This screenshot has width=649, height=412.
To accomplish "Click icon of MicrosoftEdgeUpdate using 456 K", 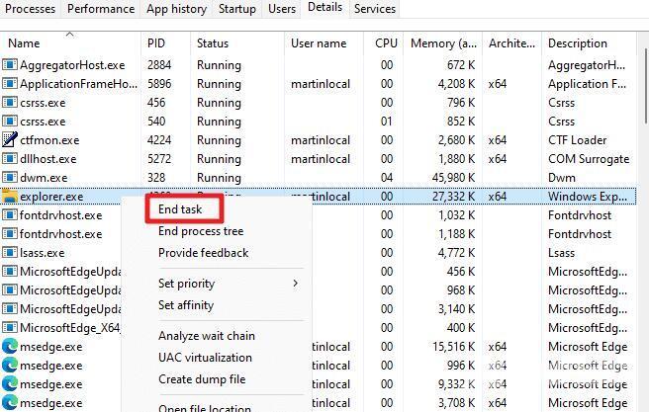I will (9, 272).
